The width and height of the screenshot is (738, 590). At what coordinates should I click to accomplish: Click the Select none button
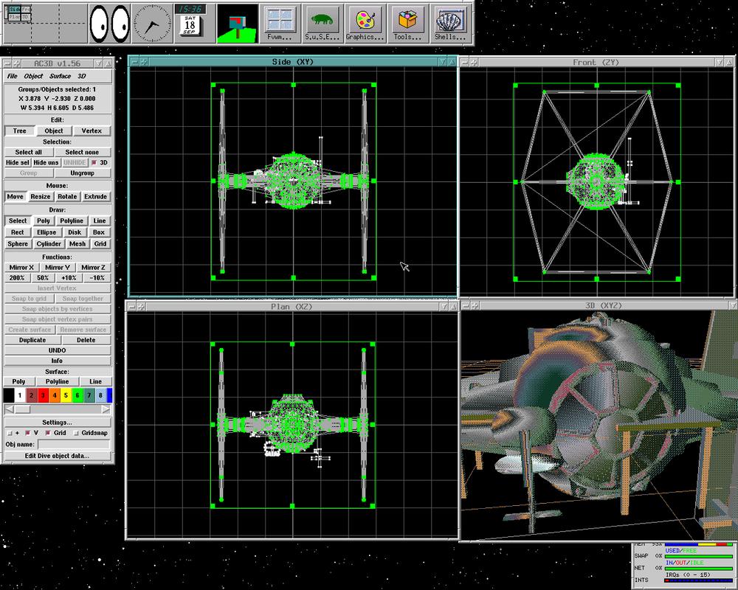pos(82,152)
